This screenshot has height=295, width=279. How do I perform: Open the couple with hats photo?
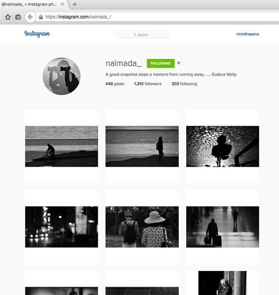coord(142,227)
